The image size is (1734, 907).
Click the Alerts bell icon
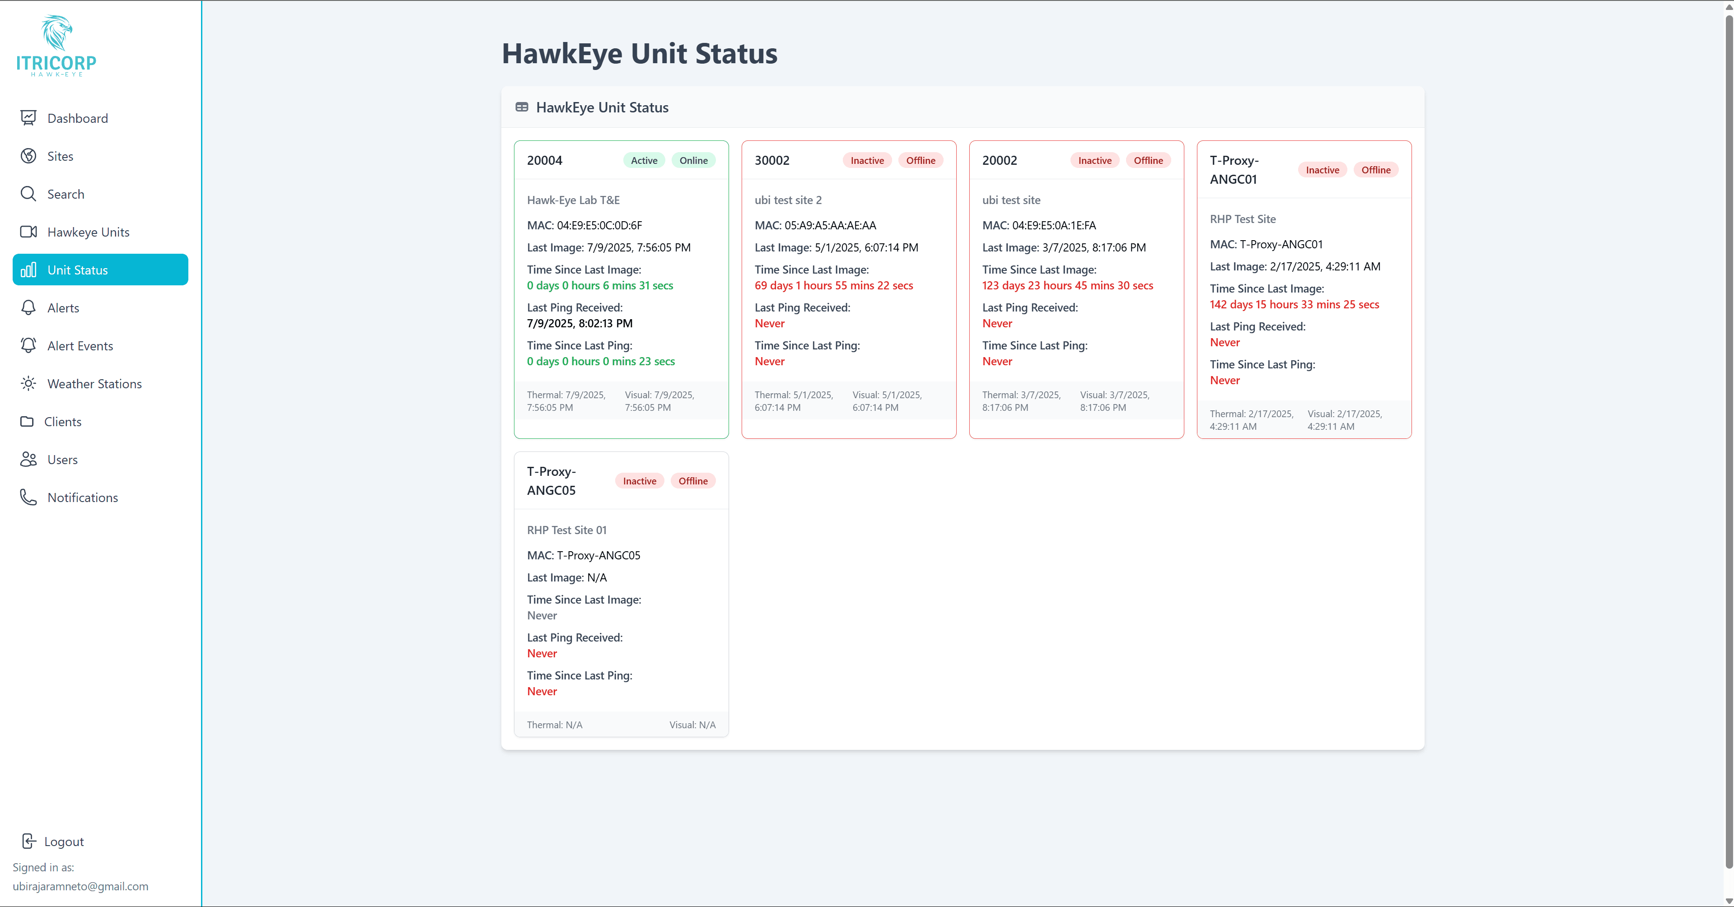click(28, 307)
